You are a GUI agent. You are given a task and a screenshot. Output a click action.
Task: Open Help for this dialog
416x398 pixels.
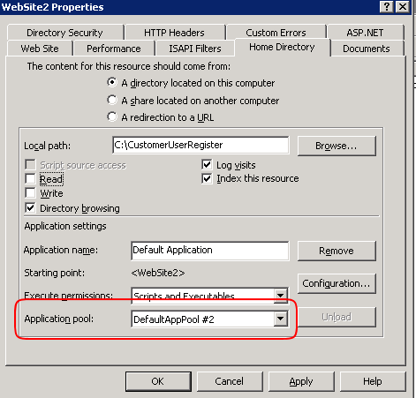click(373, 381)
